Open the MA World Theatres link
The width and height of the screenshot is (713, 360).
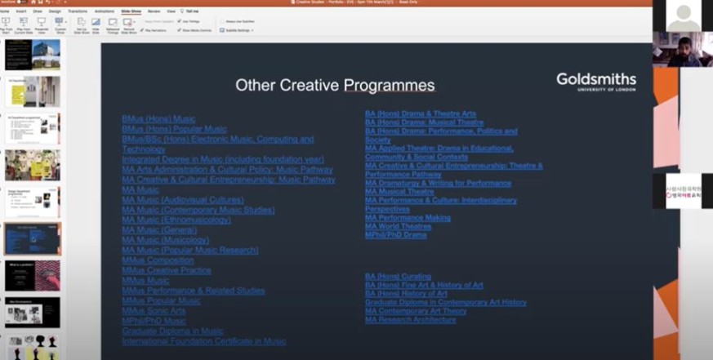[x=398, y=226]
